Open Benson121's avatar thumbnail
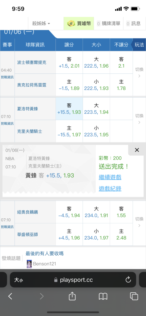This screenshot has width=146, height=316. coord(29,264)
